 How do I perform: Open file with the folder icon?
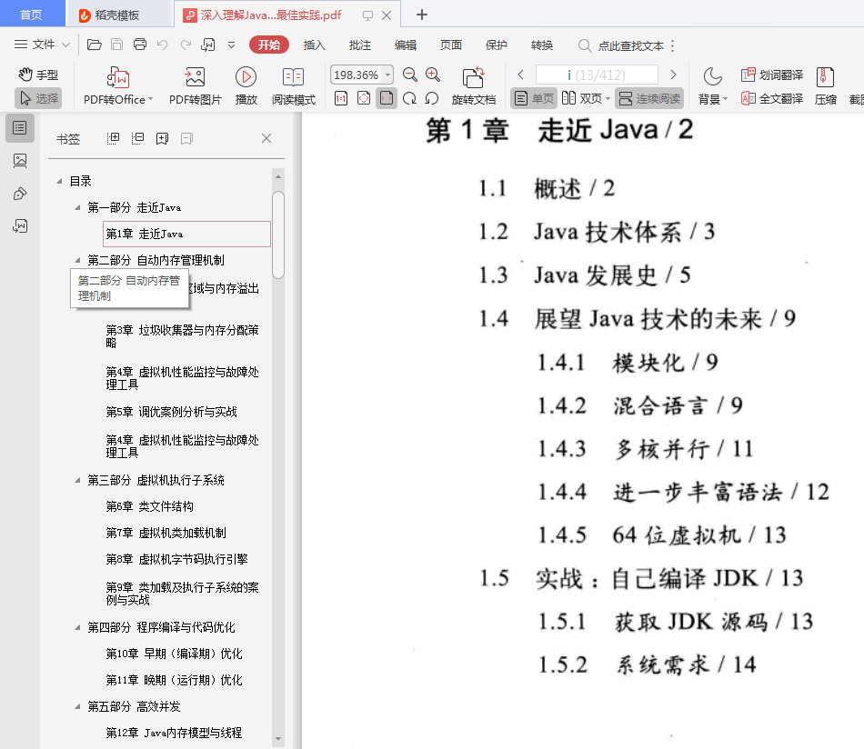pos(95,45)
